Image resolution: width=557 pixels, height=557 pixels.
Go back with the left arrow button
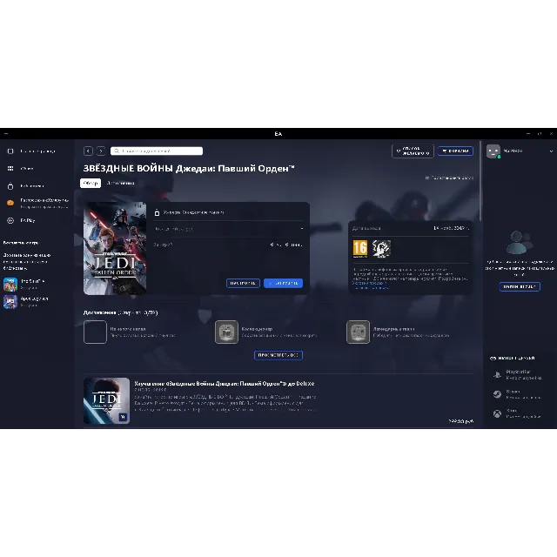point(88,151)
